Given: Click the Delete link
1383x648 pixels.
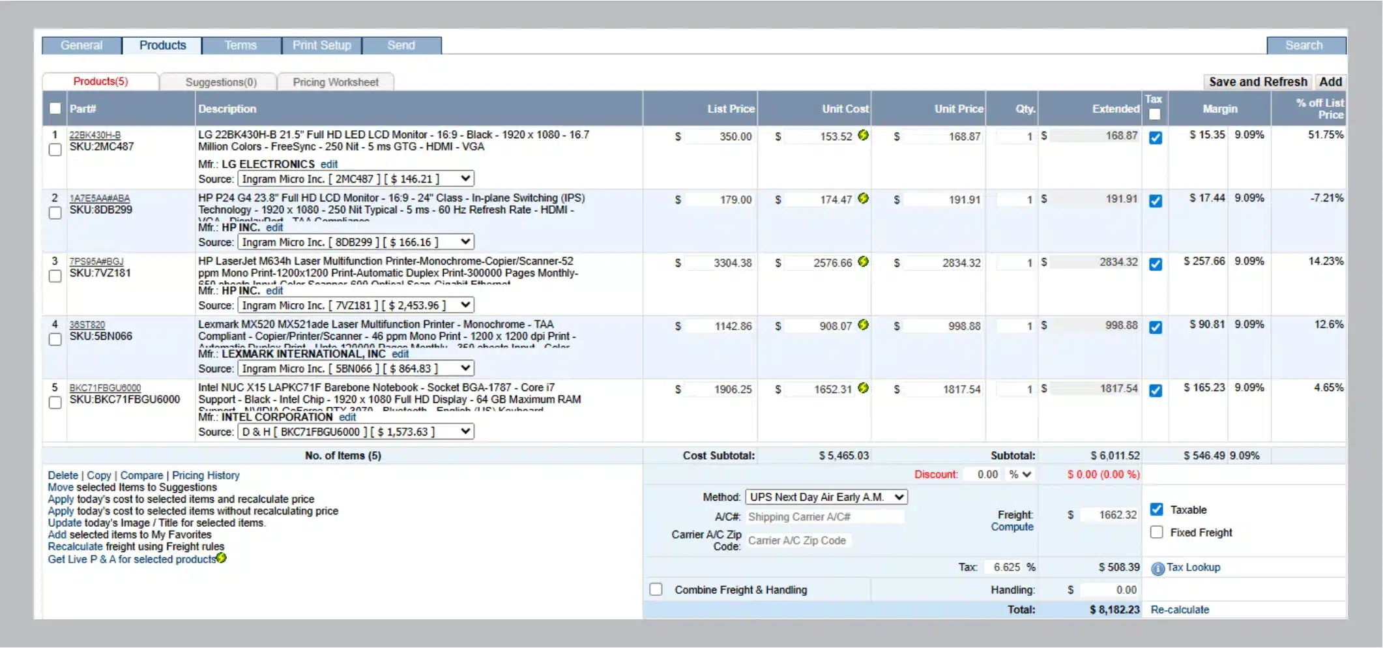Looking at the screenshot, I should (x=63, y=475).
